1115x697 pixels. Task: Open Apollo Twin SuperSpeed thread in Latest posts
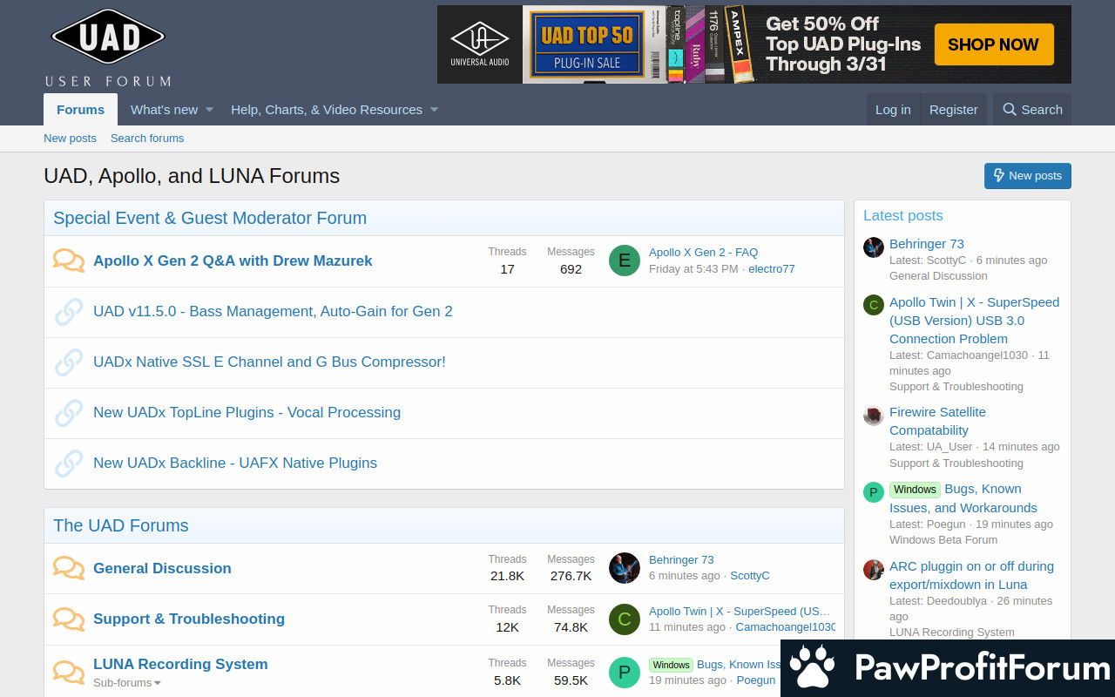point(975,321)
